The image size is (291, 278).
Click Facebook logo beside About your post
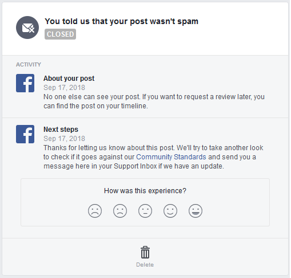tap(25, 83)
